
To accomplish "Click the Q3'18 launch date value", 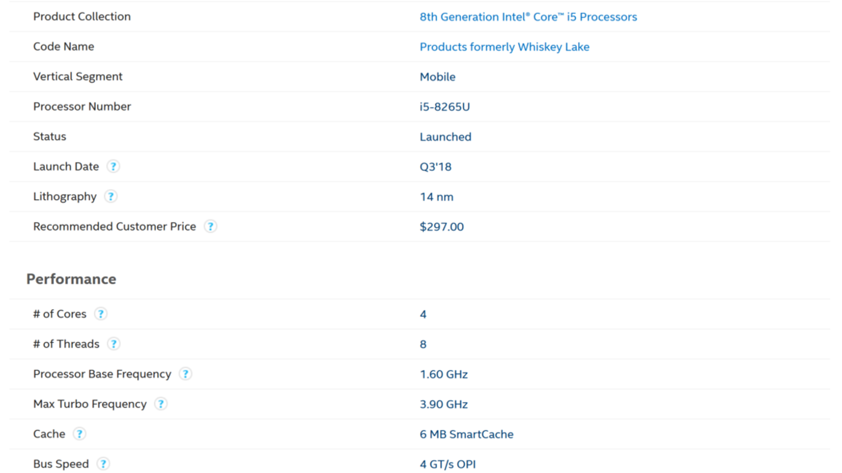I will click(x=435, y=167).
